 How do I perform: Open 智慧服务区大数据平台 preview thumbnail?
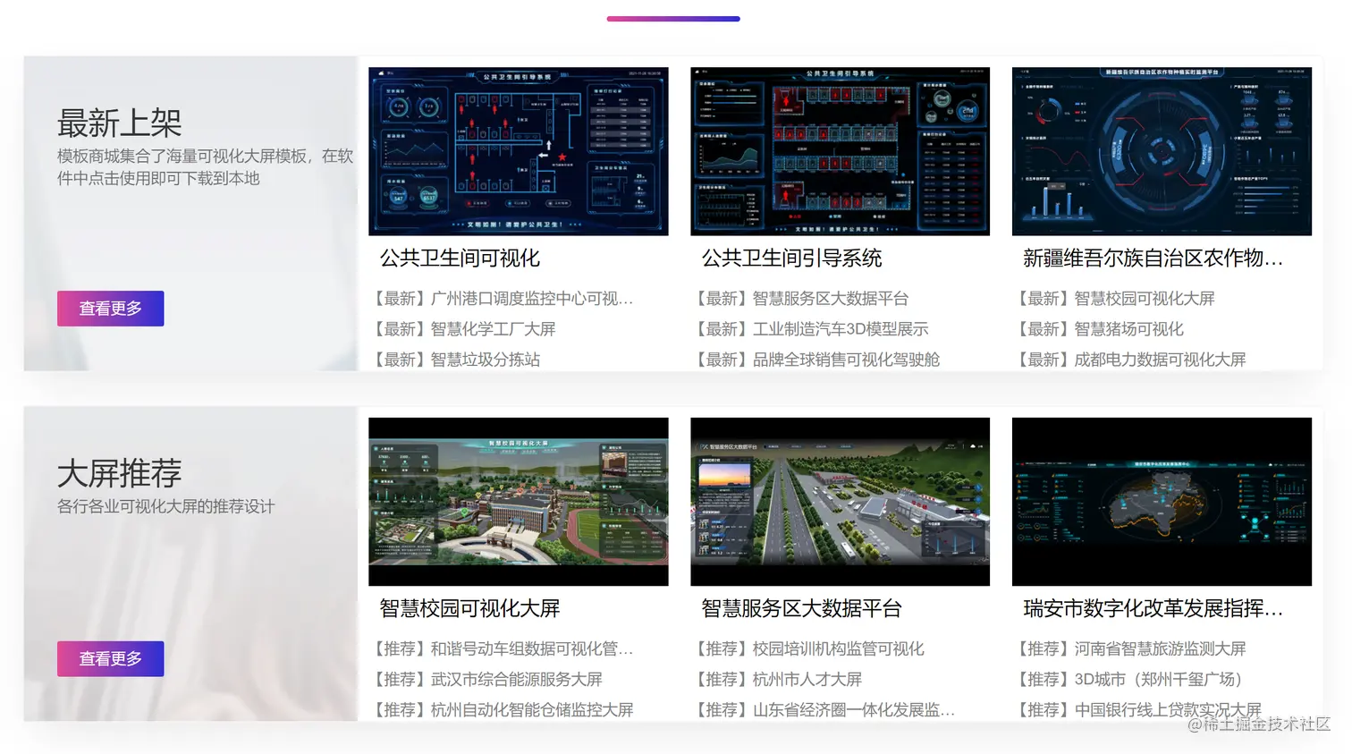pyautogui.click(x=841, y=502)
